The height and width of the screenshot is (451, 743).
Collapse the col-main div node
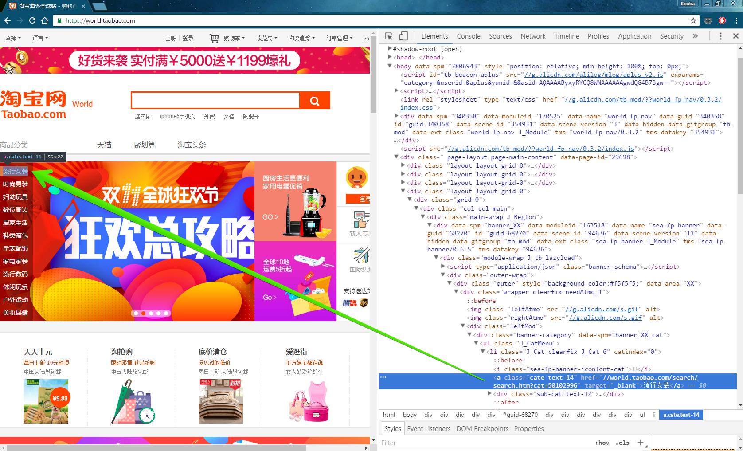click(417, 208)
